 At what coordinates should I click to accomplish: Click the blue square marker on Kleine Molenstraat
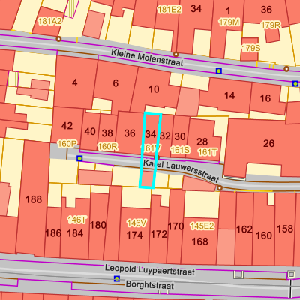point(219,71)
